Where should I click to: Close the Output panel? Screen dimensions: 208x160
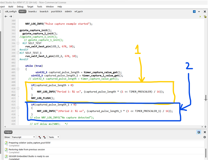205,132
